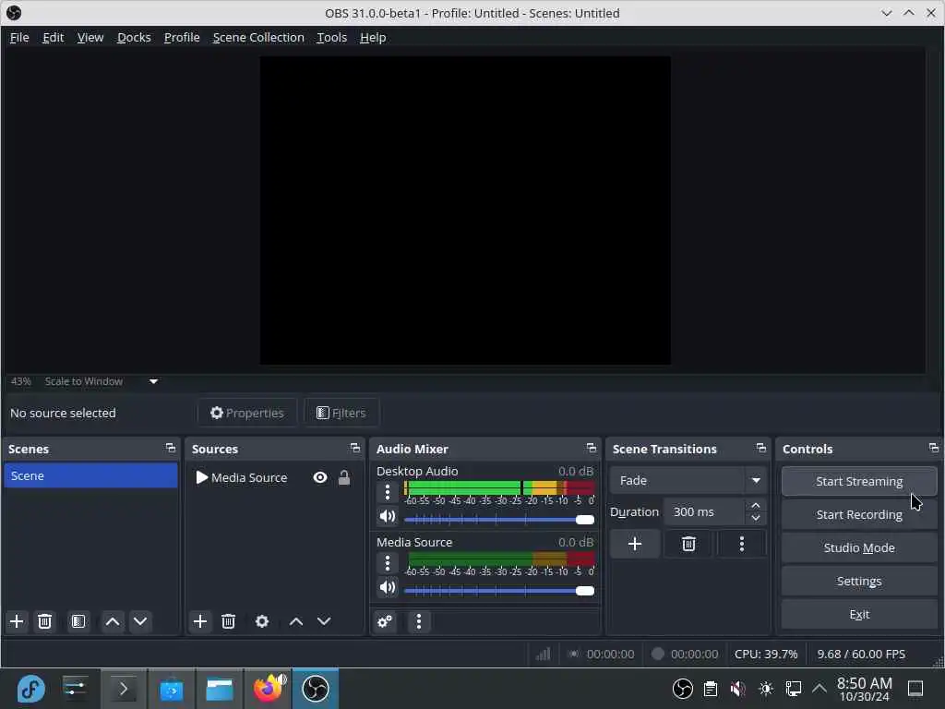Move scene up arrow in Scenes dock

(x=112, y=621)
